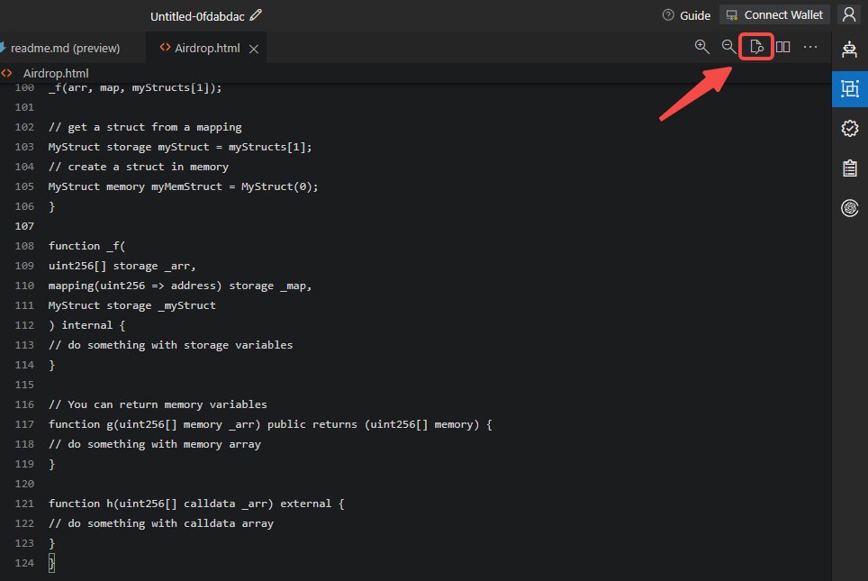Click the file preview icon in toolbar

point(756,47)
